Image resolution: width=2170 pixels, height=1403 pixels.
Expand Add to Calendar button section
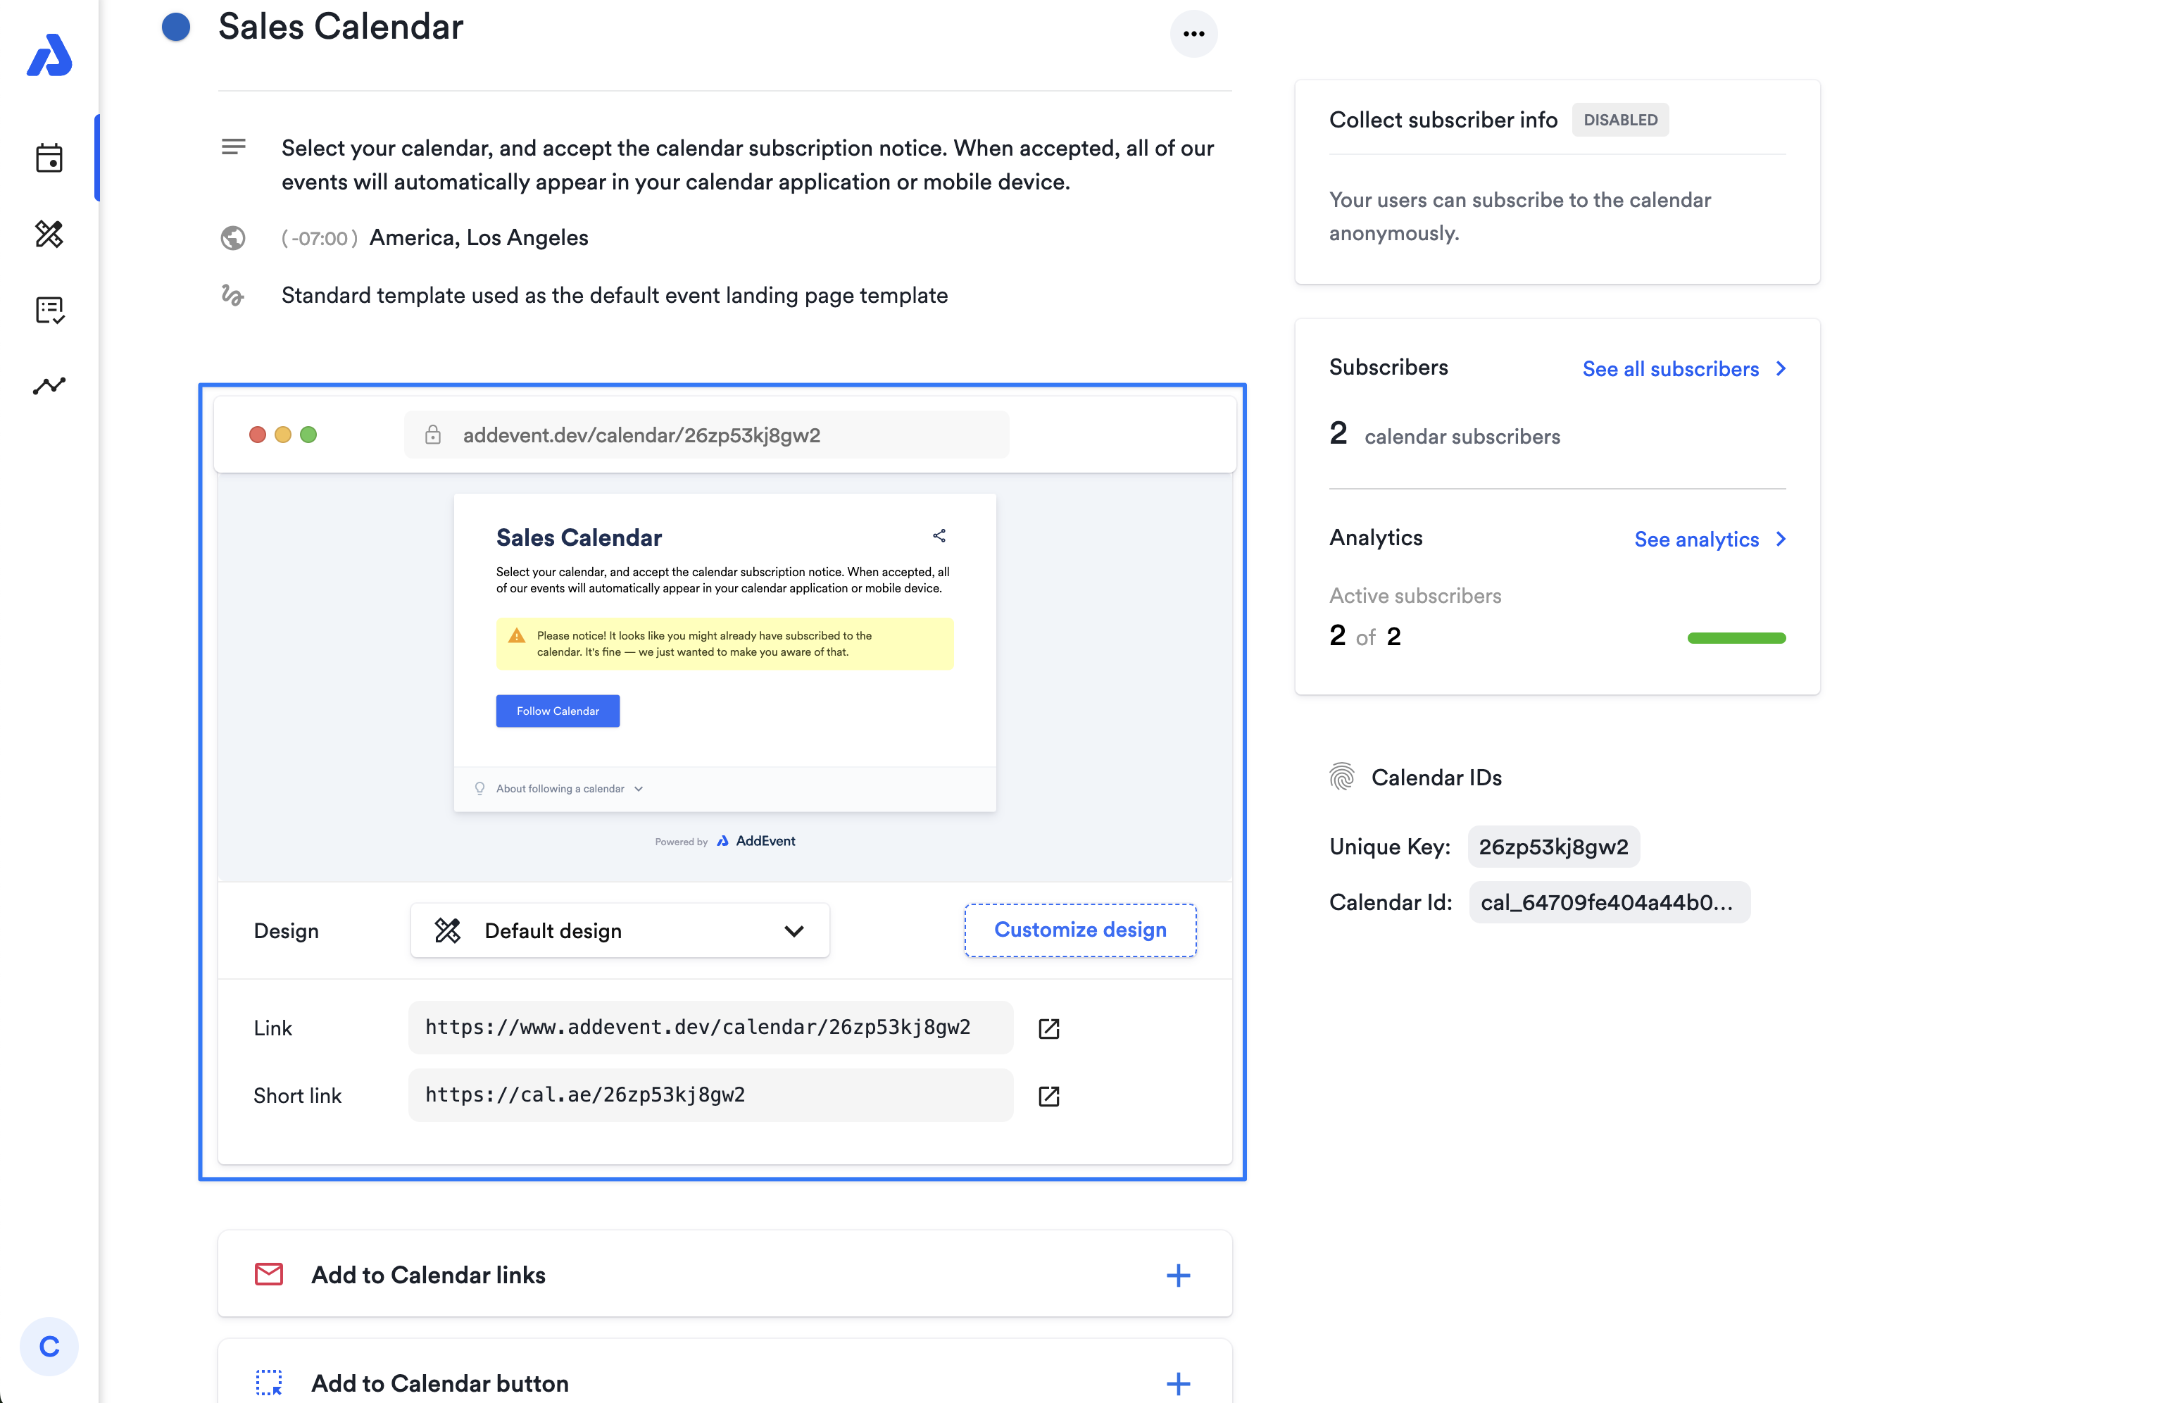[1177, 1383]
